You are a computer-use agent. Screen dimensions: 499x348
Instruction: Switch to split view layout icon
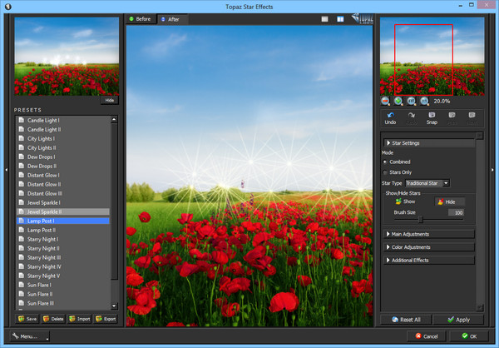(340, 18)
